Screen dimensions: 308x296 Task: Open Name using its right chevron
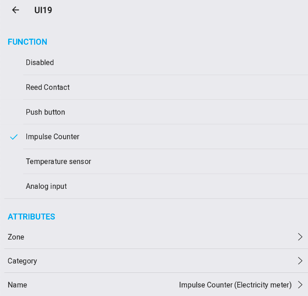(x=300, y=285)
